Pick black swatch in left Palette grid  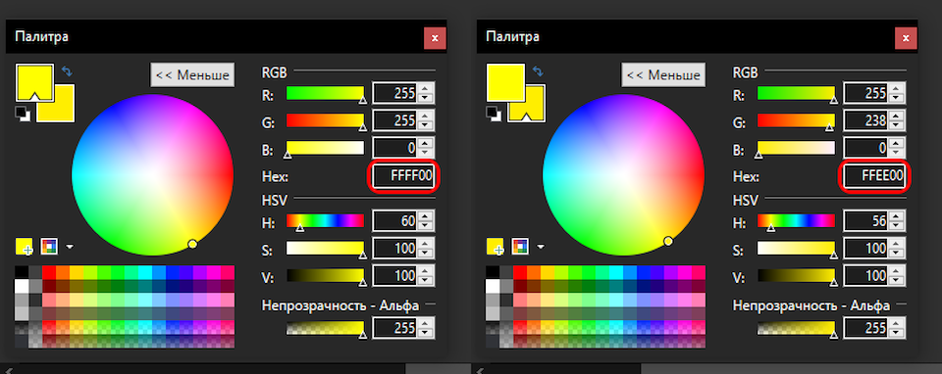(x=22, y=273)
